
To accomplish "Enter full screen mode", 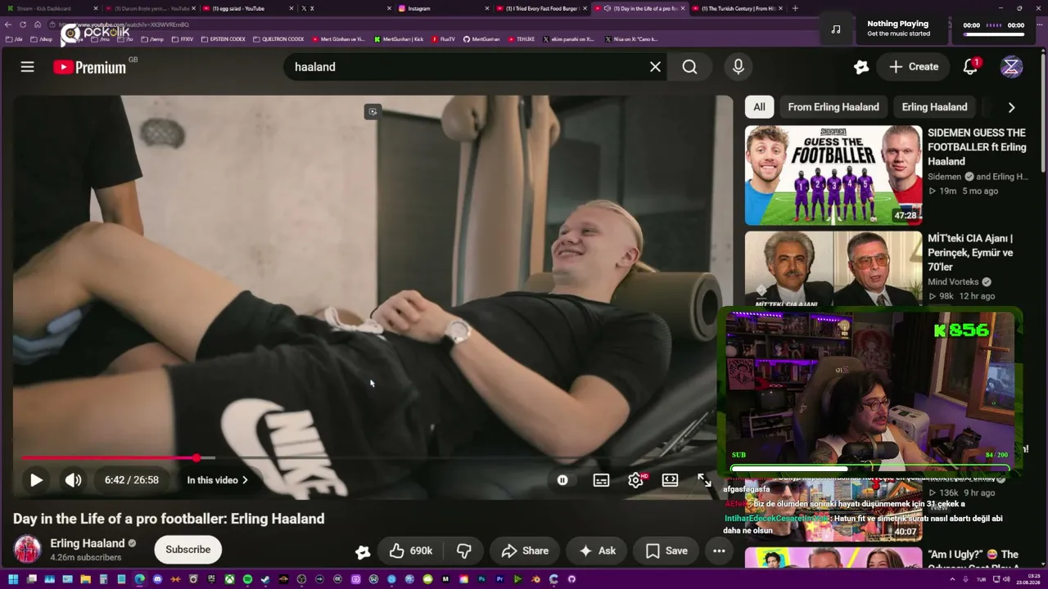I will (x=704, y=480).
